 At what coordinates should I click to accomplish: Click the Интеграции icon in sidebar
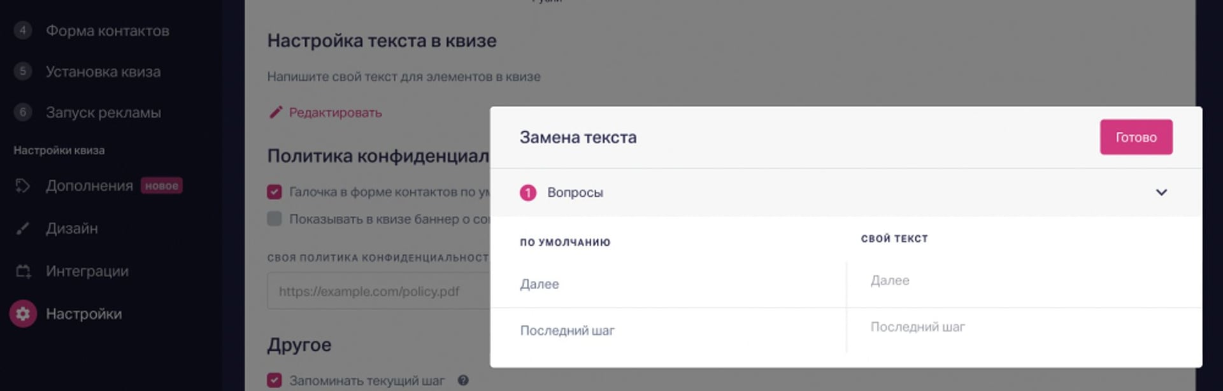23,271
